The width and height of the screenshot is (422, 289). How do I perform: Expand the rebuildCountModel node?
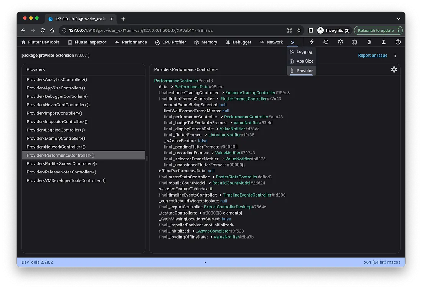(209, 183)
